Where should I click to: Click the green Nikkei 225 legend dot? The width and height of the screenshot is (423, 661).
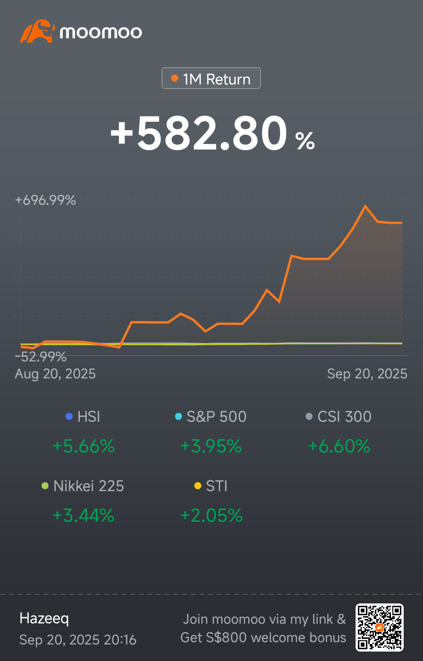tap(45, 486)
